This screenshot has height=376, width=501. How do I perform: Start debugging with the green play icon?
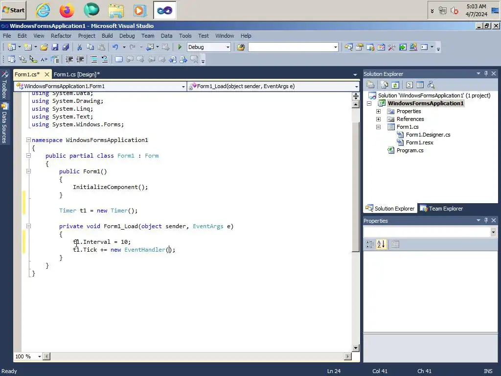pyautogui.click(x=180, y=47)
